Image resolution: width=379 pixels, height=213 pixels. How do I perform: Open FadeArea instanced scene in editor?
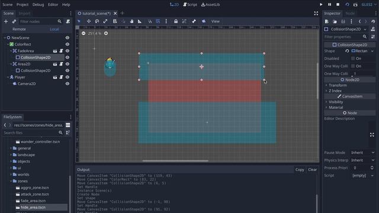tap(55, 51)
